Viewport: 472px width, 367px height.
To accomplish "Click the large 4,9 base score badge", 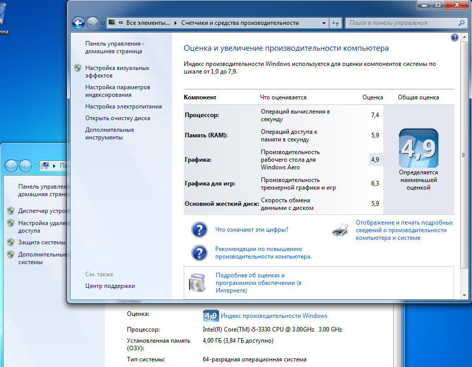I will (418, 148).
